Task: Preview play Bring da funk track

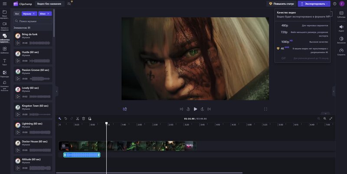Action: click(x=18, y=43)
